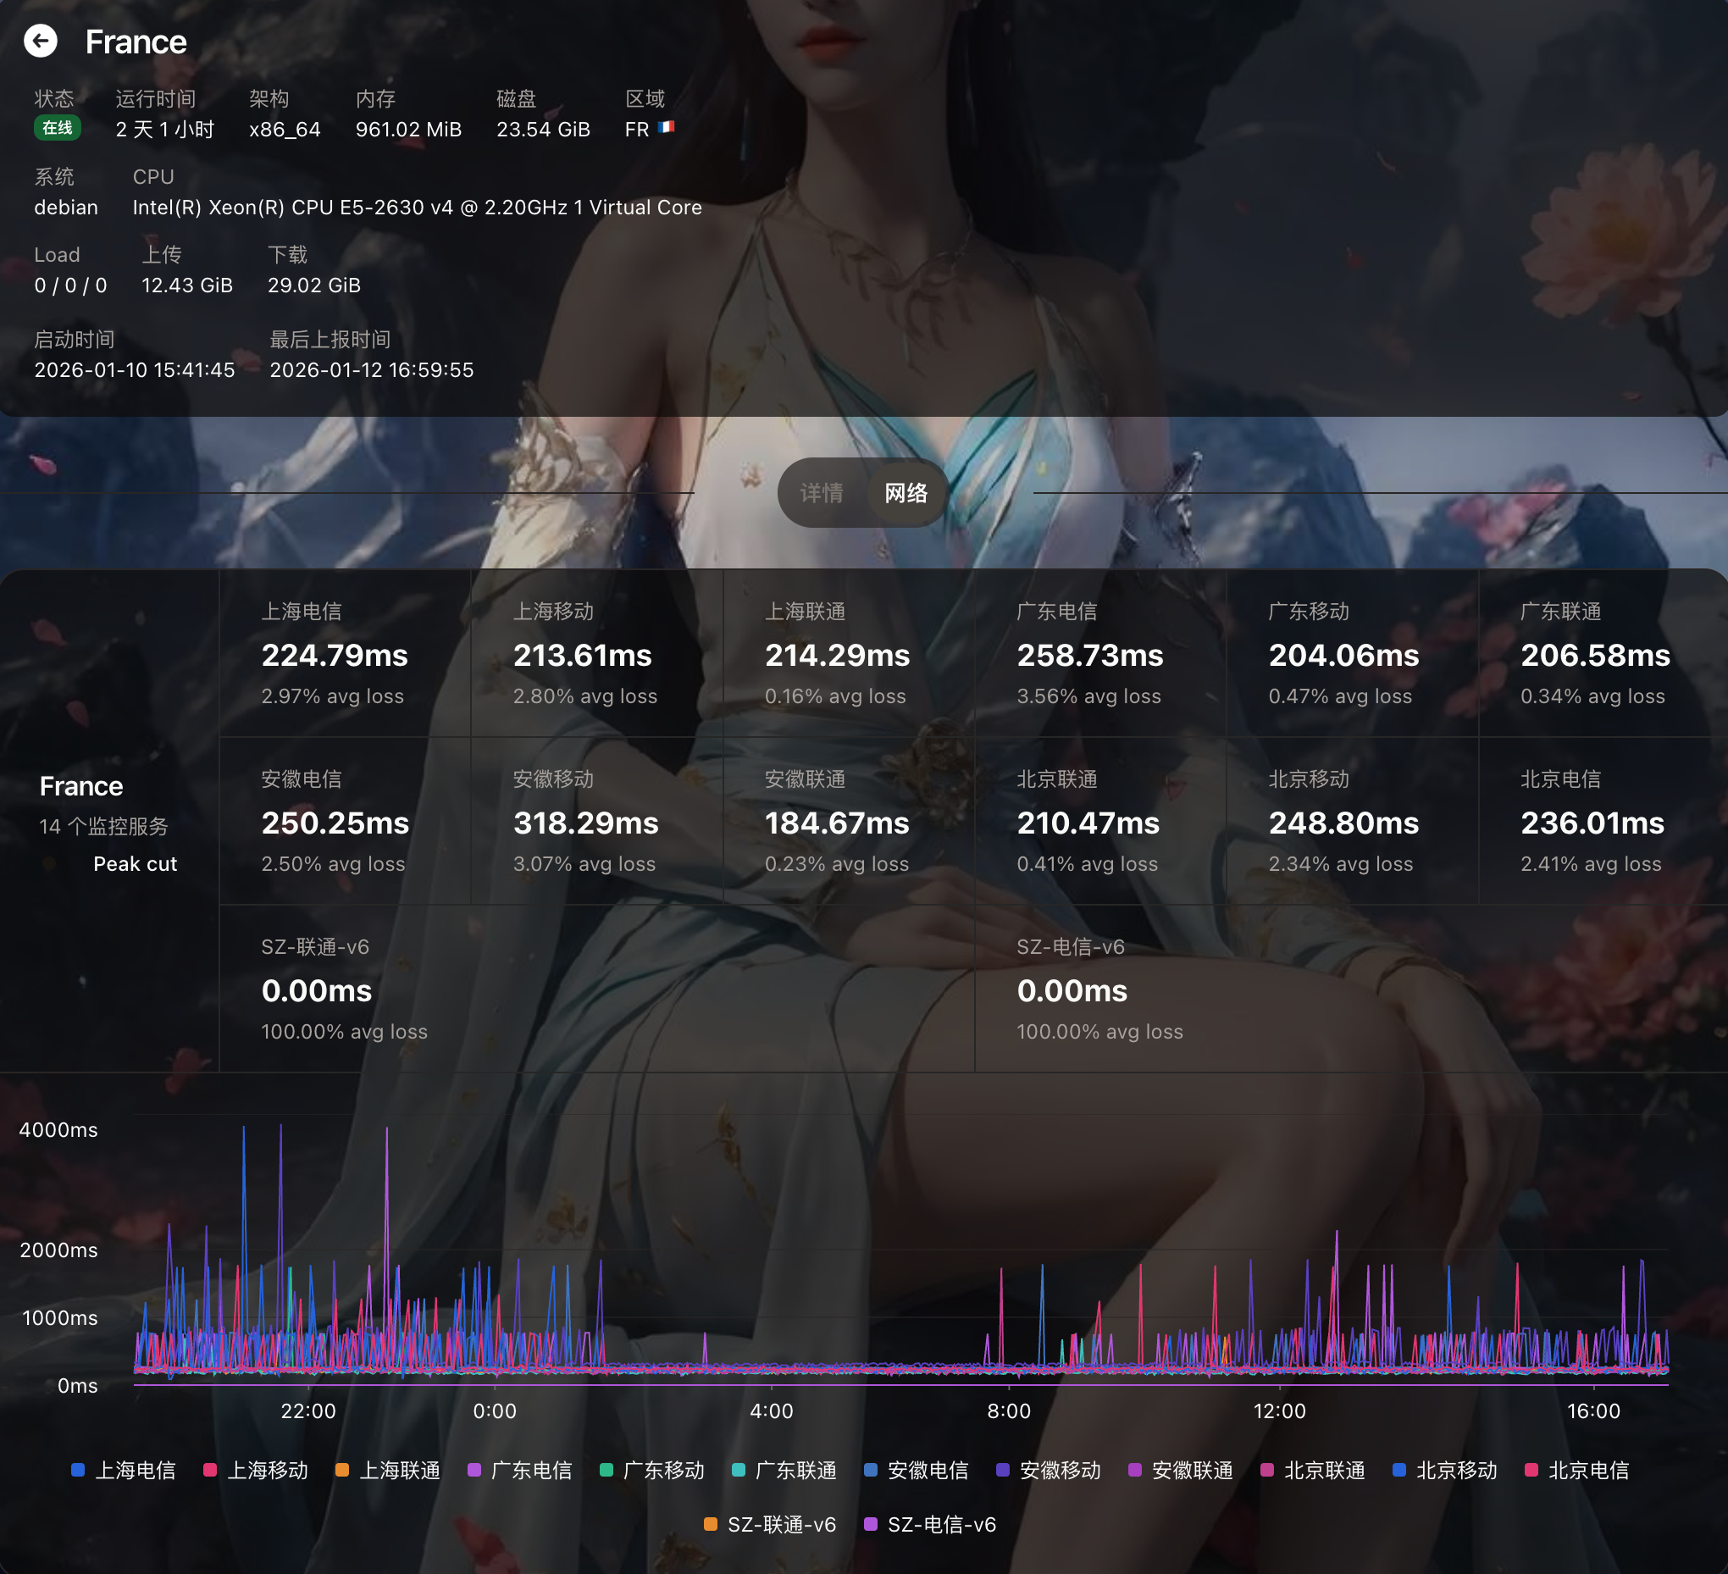
Task: Click the French flag icon
Action: tap(666, 128)
